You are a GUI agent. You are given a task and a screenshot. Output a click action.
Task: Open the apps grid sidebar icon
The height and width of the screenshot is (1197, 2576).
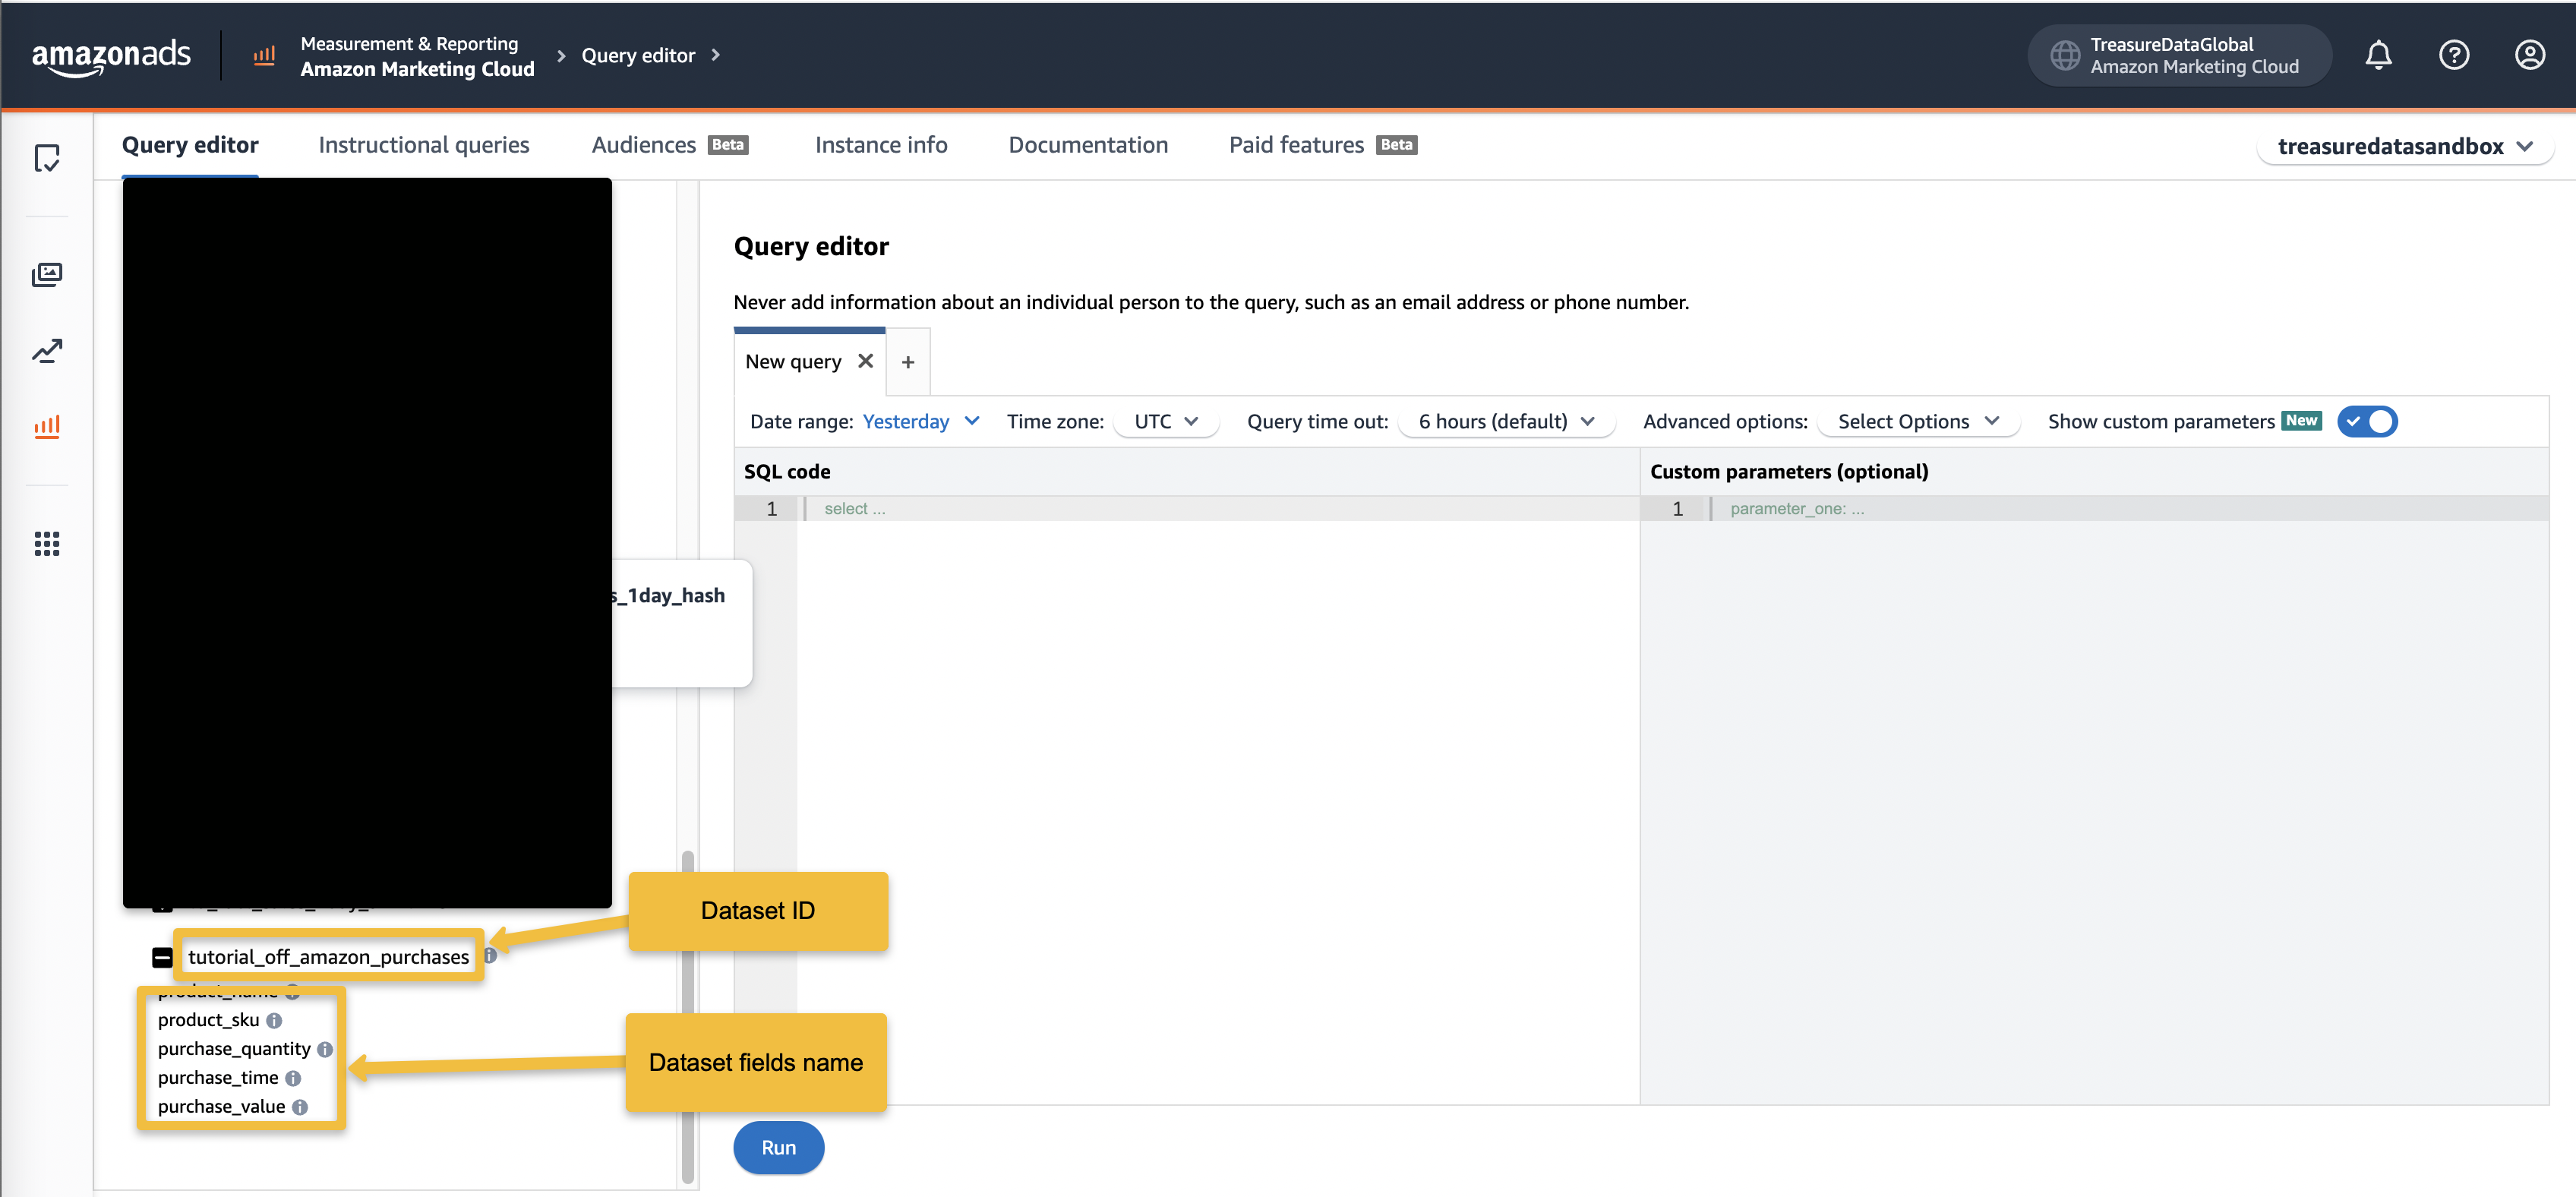pyautogui.click(x=47, y=543)
